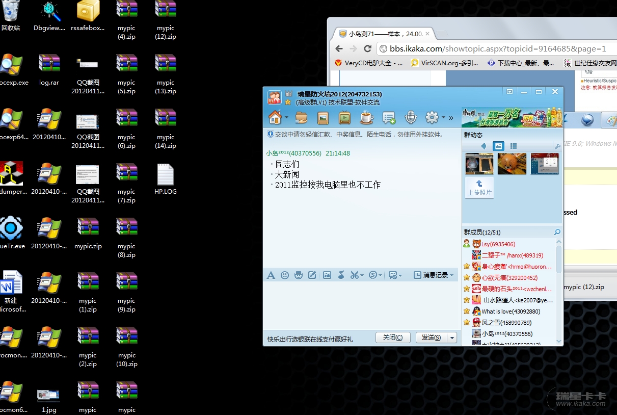Click the Sogou S input icon
Screen dimensions: 617x415
(x=372, y=275)
